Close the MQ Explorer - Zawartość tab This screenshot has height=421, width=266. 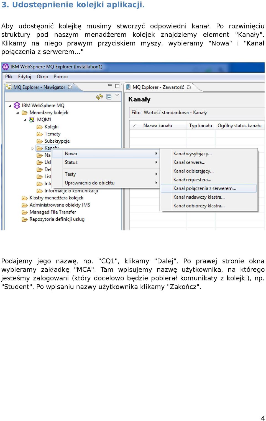click(x=189, y=87)
